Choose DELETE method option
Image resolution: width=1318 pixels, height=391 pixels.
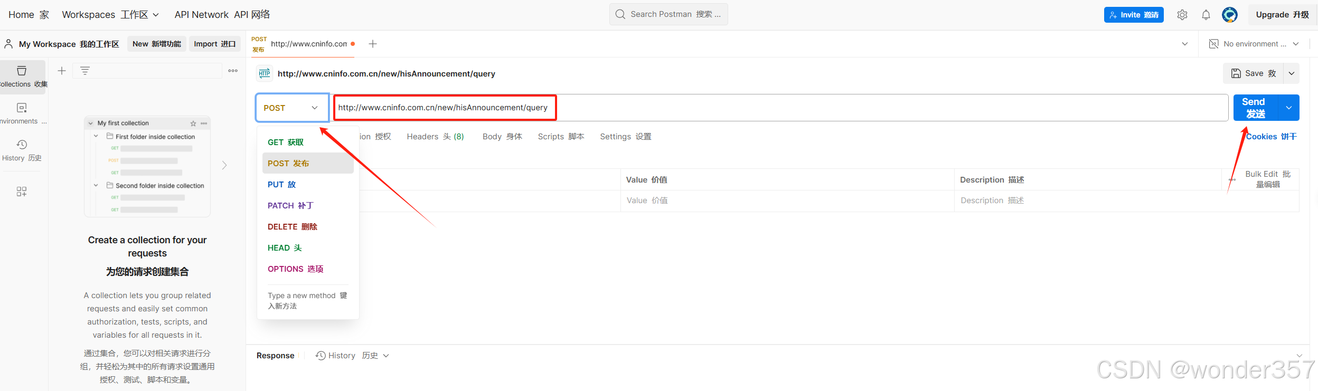tap(308, 227)
